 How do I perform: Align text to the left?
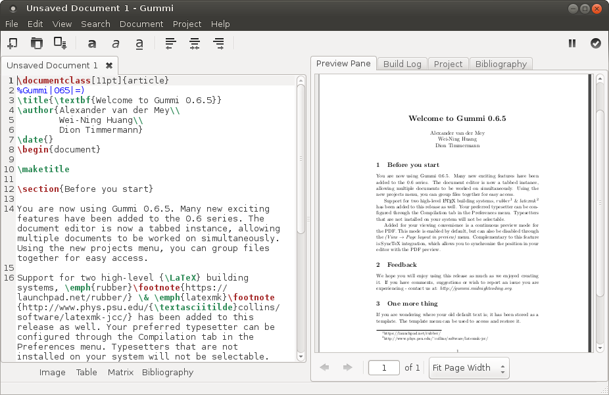click(170, 43)
